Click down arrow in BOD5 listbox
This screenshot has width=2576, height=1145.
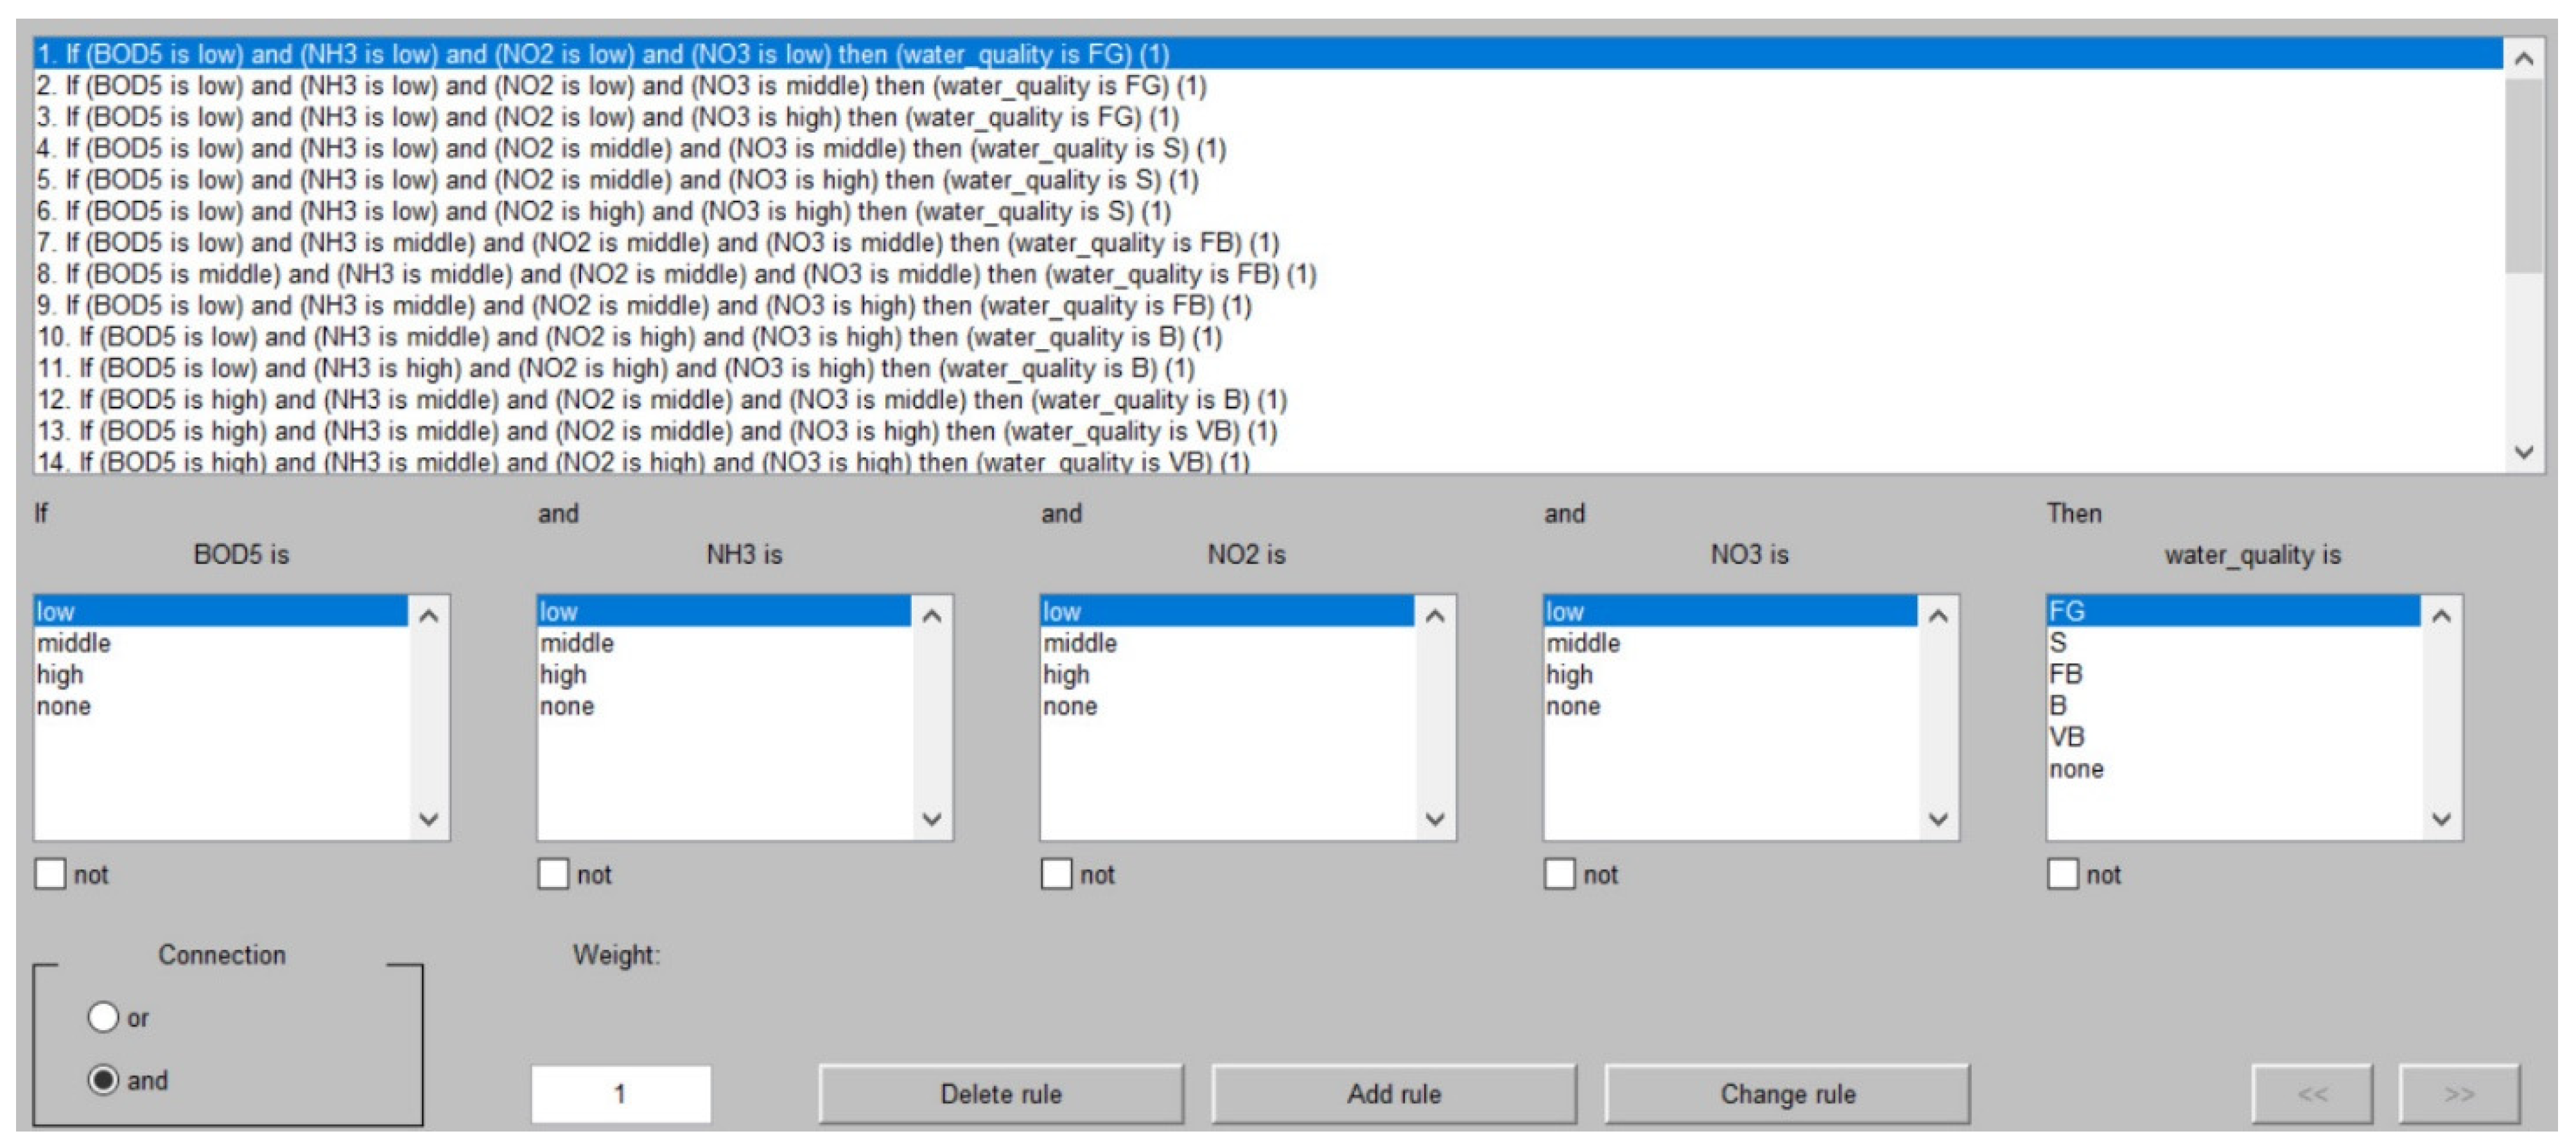pyautogui.click(x=429, y=819)
